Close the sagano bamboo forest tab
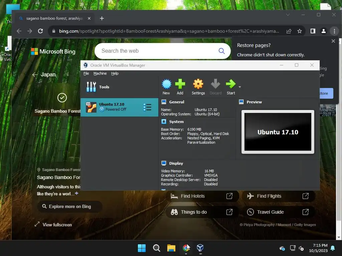342x256 pixels. pos(89,19)
